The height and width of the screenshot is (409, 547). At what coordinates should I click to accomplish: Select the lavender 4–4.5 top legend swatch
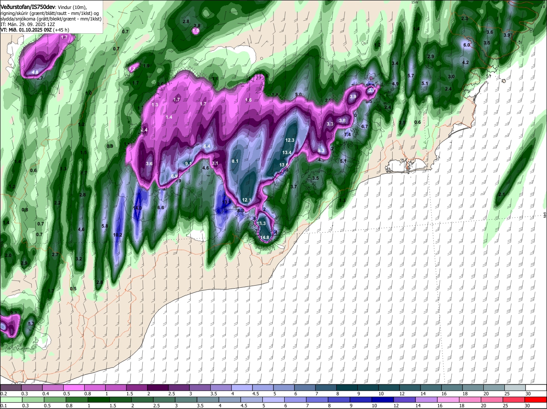242,387
